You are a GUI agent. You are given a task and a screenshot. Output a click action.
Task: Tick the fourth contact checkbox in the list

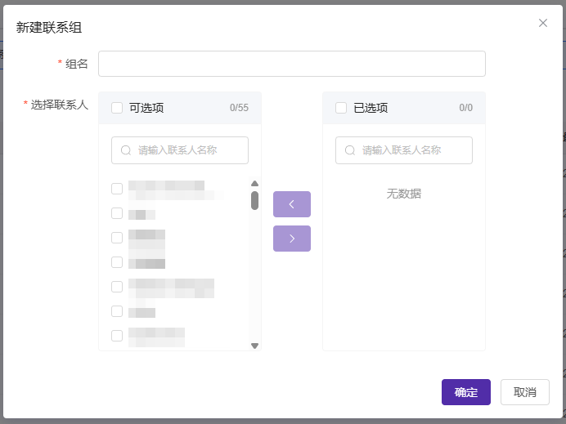(x=117, y=262)
